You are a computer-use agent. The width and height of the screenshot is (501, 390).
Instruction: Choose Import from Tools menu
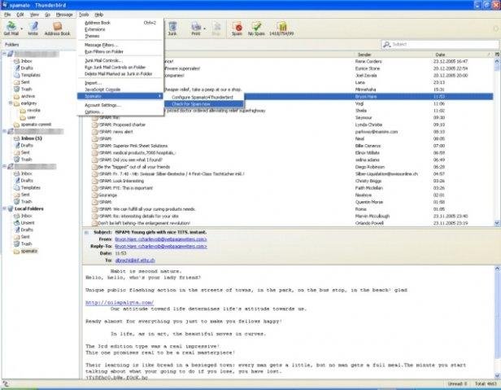[120, 83]
